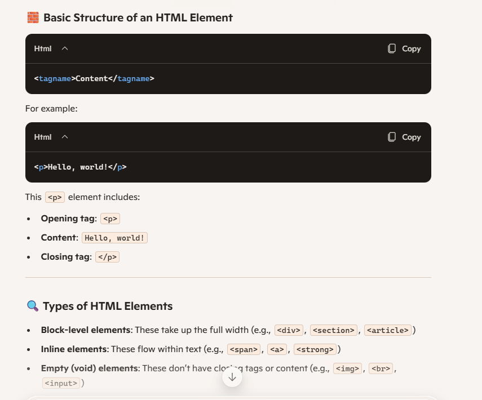Click the copy icon for the Hello world code block
The image size is (482, 400).
pos(392,137)
